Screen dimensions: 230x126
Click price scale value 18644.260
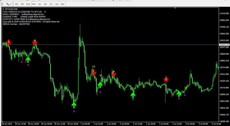tap(225, 108)
